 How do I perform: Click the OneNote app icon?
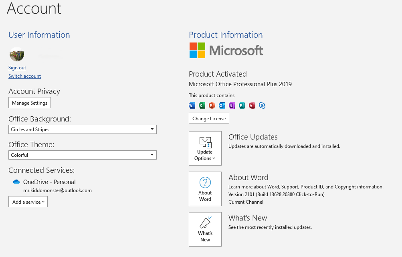232,105
